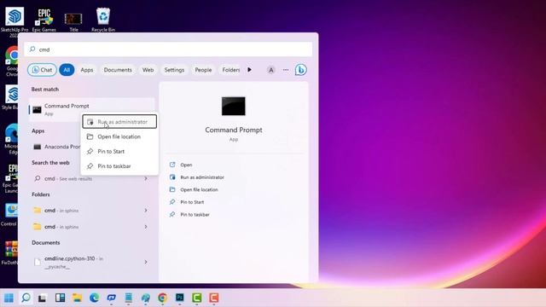Open File Explorer from the taskbar

[77, 298]
